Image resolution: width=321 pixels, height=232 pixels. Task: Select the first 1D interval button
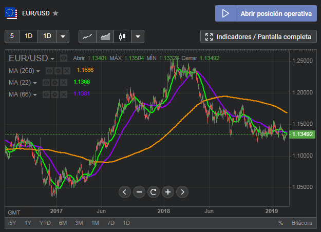(28, 36)
